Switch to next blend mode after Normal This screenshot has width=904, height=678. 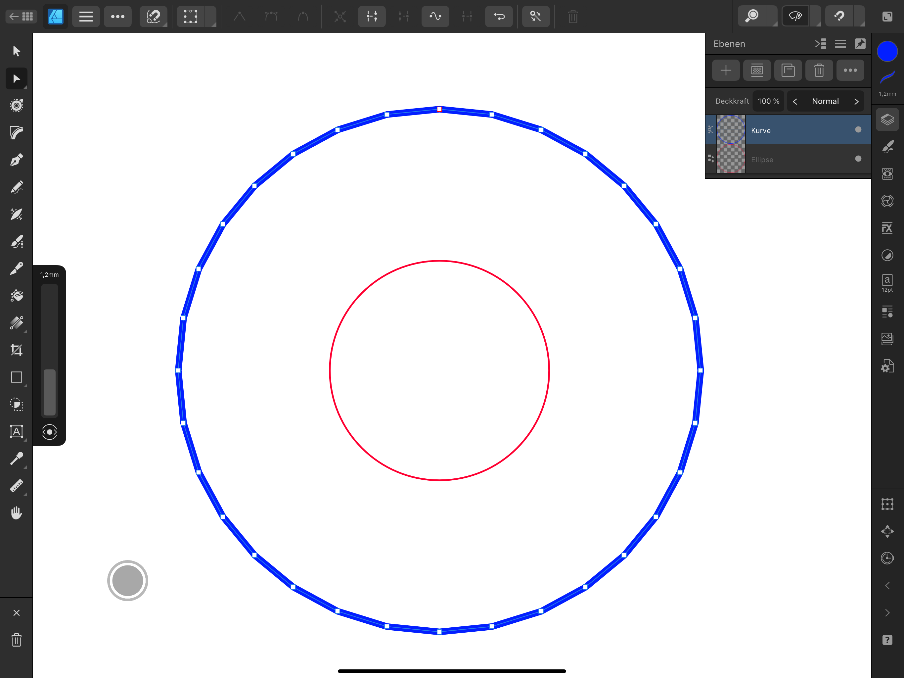[856, 101]
